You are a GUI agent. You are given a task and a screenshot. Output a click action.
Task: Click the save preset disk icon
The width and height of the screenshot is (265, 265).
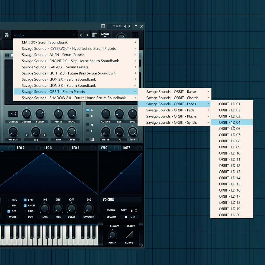click(x=6, y=35)
